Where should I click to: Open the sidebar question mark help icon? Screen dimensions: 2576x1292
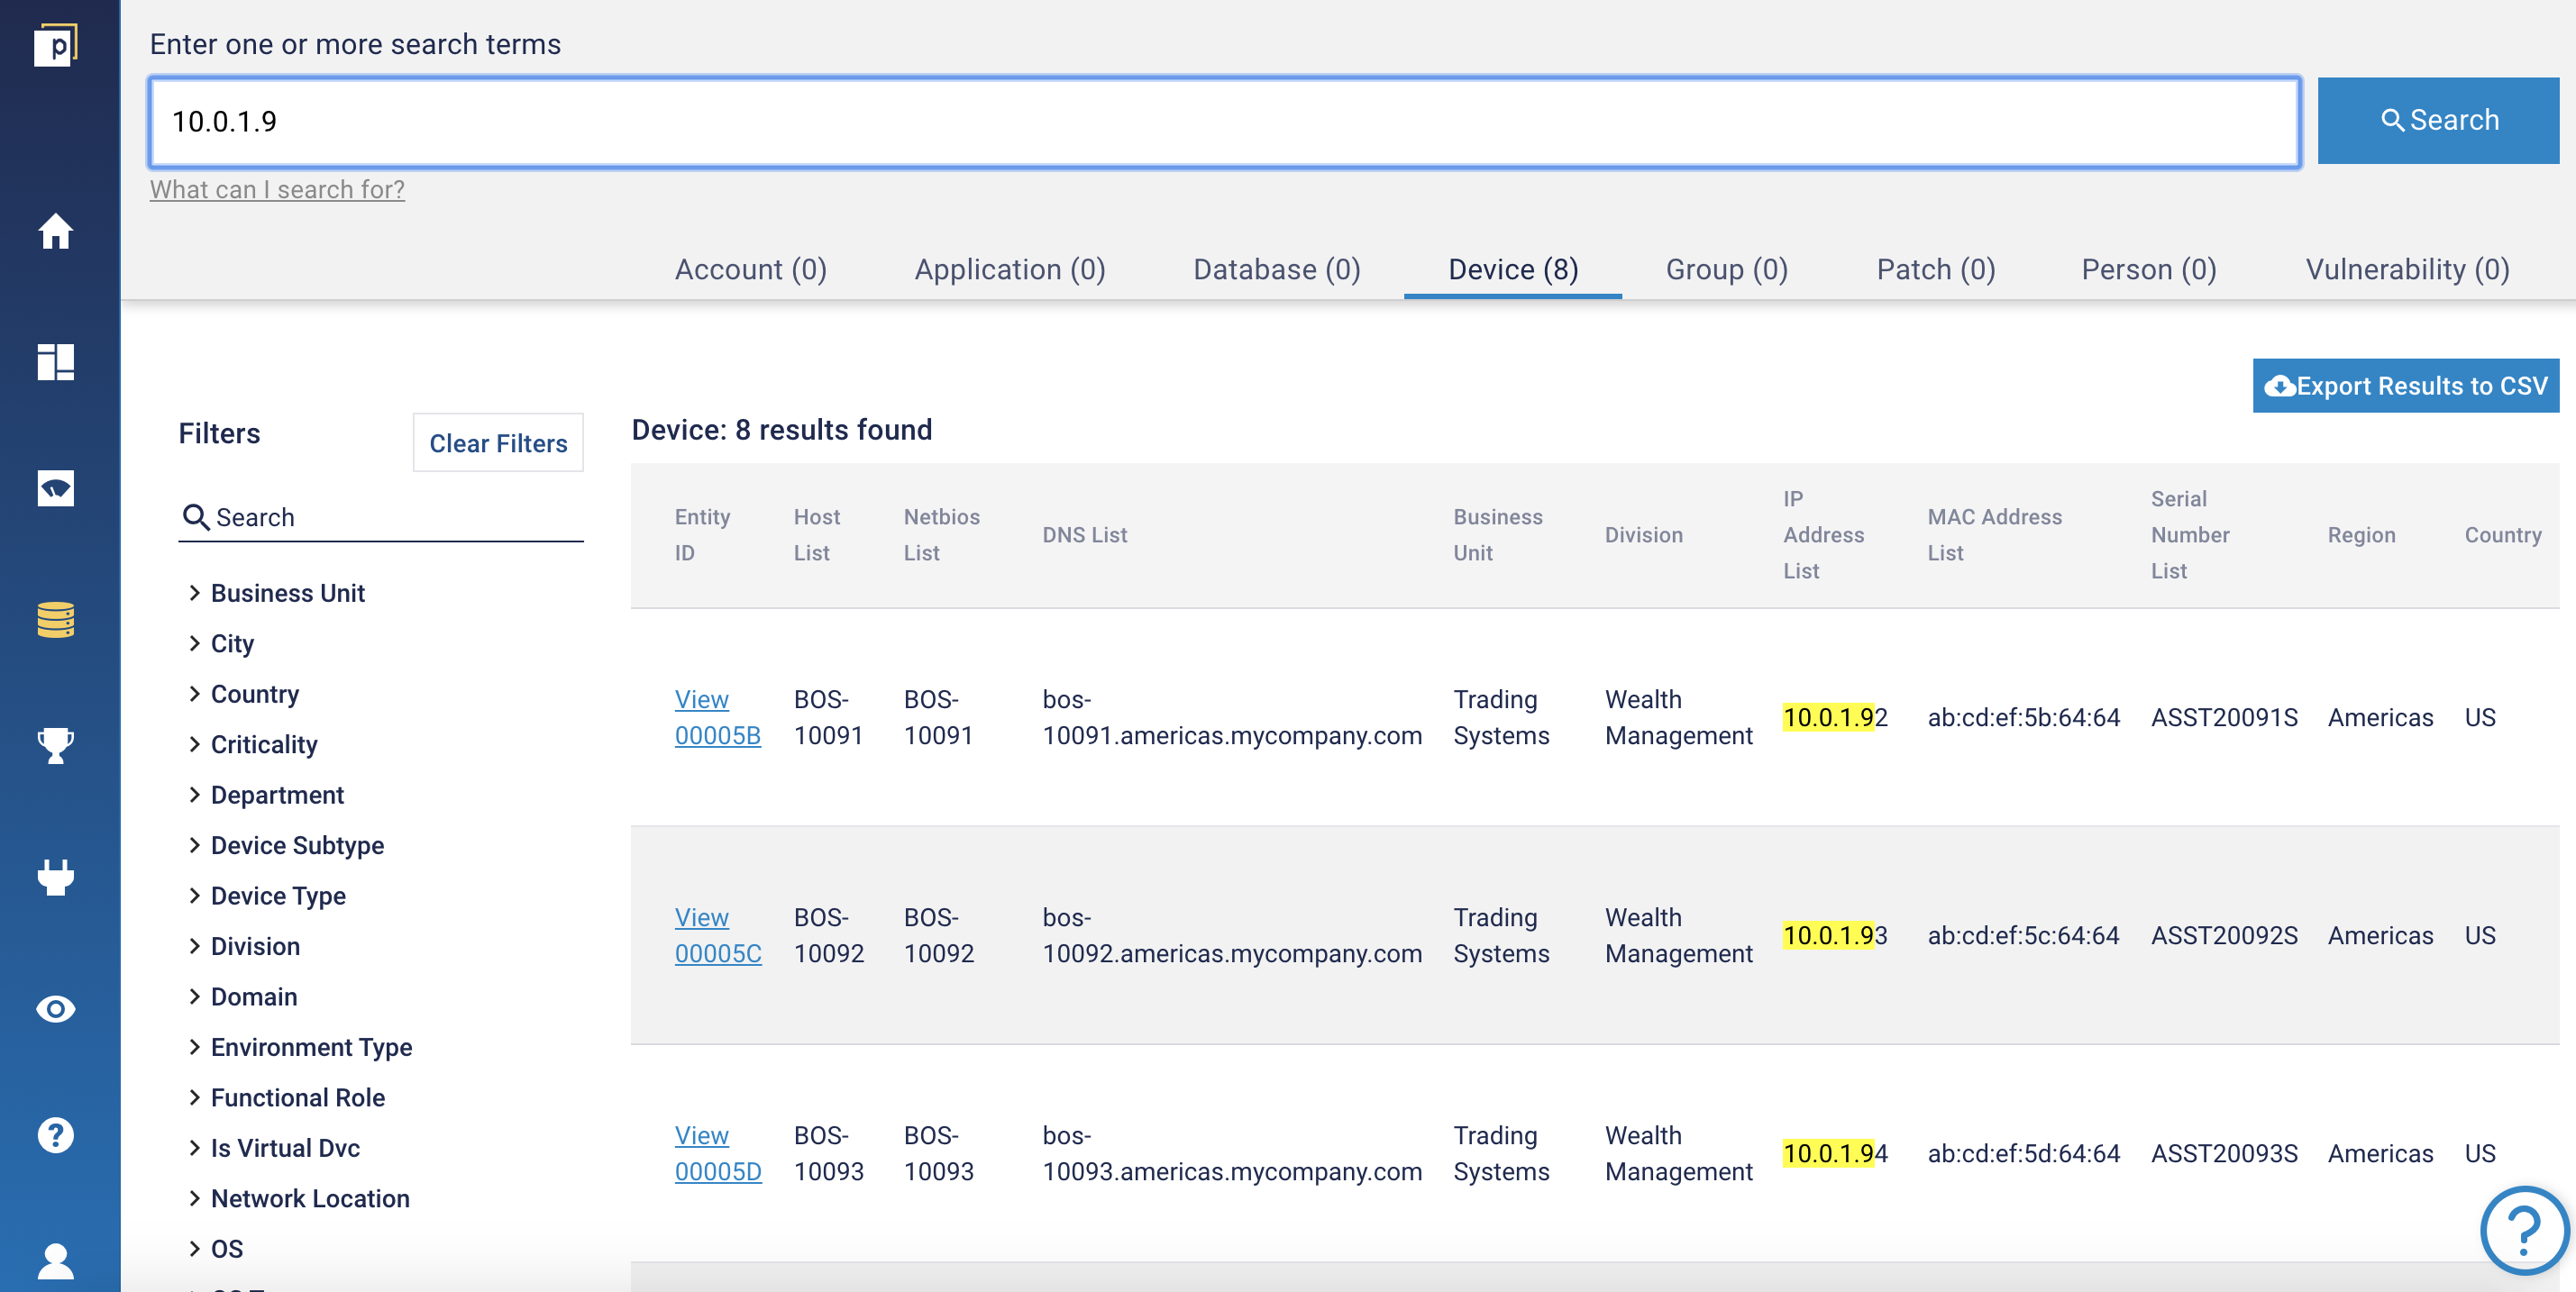[x=56, y=1135]
